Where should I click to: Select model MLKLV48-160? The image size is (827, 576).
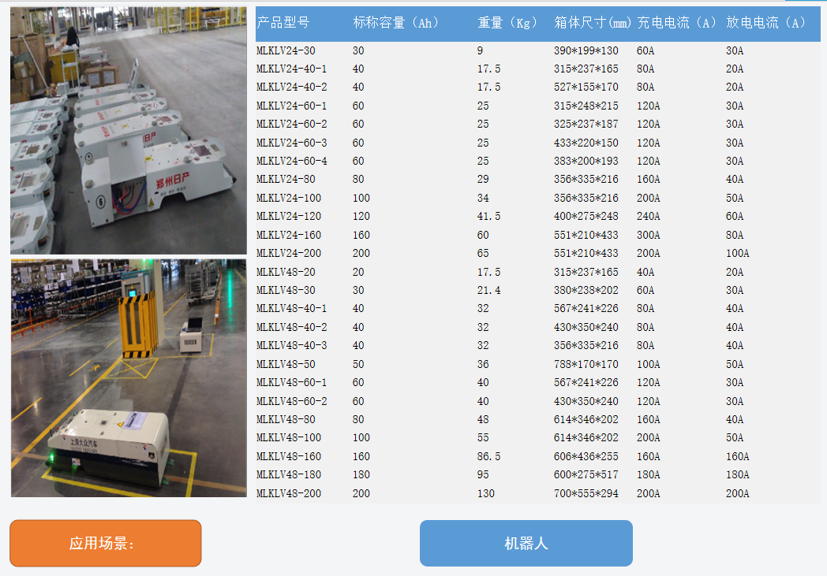click(x=289, y=456)
